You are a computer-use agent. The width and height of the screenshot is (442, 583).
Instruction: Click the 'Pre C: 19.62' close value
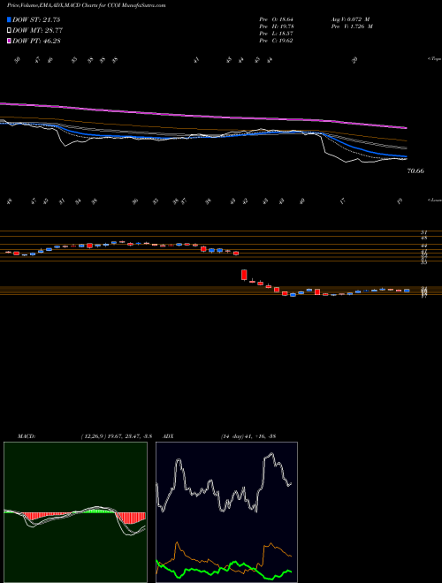click(x=277, y=41)
